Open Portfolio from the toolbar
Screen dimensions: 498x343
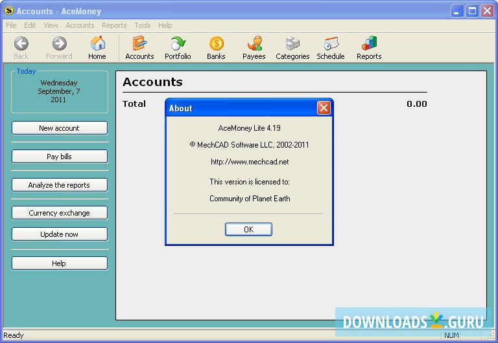point(178,43)
